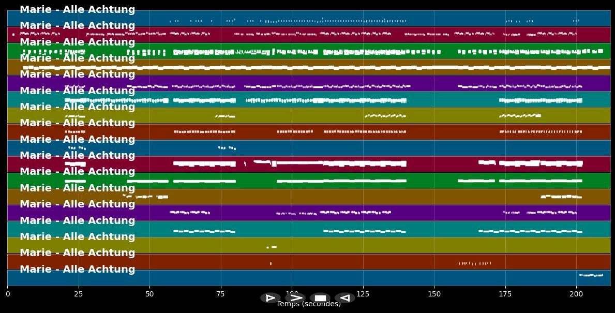Click the 50 seconds tick label
This screenshot has width=615, height=313.
[x=149, y=294]
